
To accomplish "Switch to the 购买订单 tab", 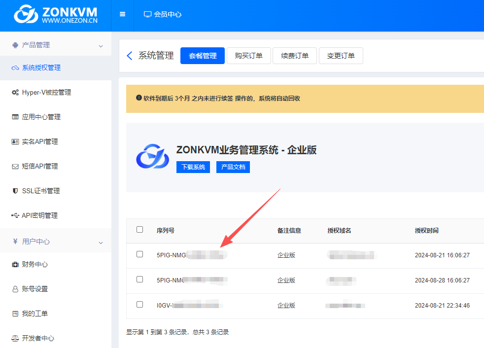I will click(248, 56).
